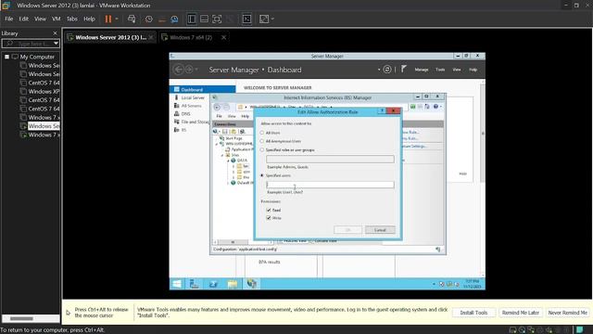Expand the Sites node in IIS tree

pos(222,155)
